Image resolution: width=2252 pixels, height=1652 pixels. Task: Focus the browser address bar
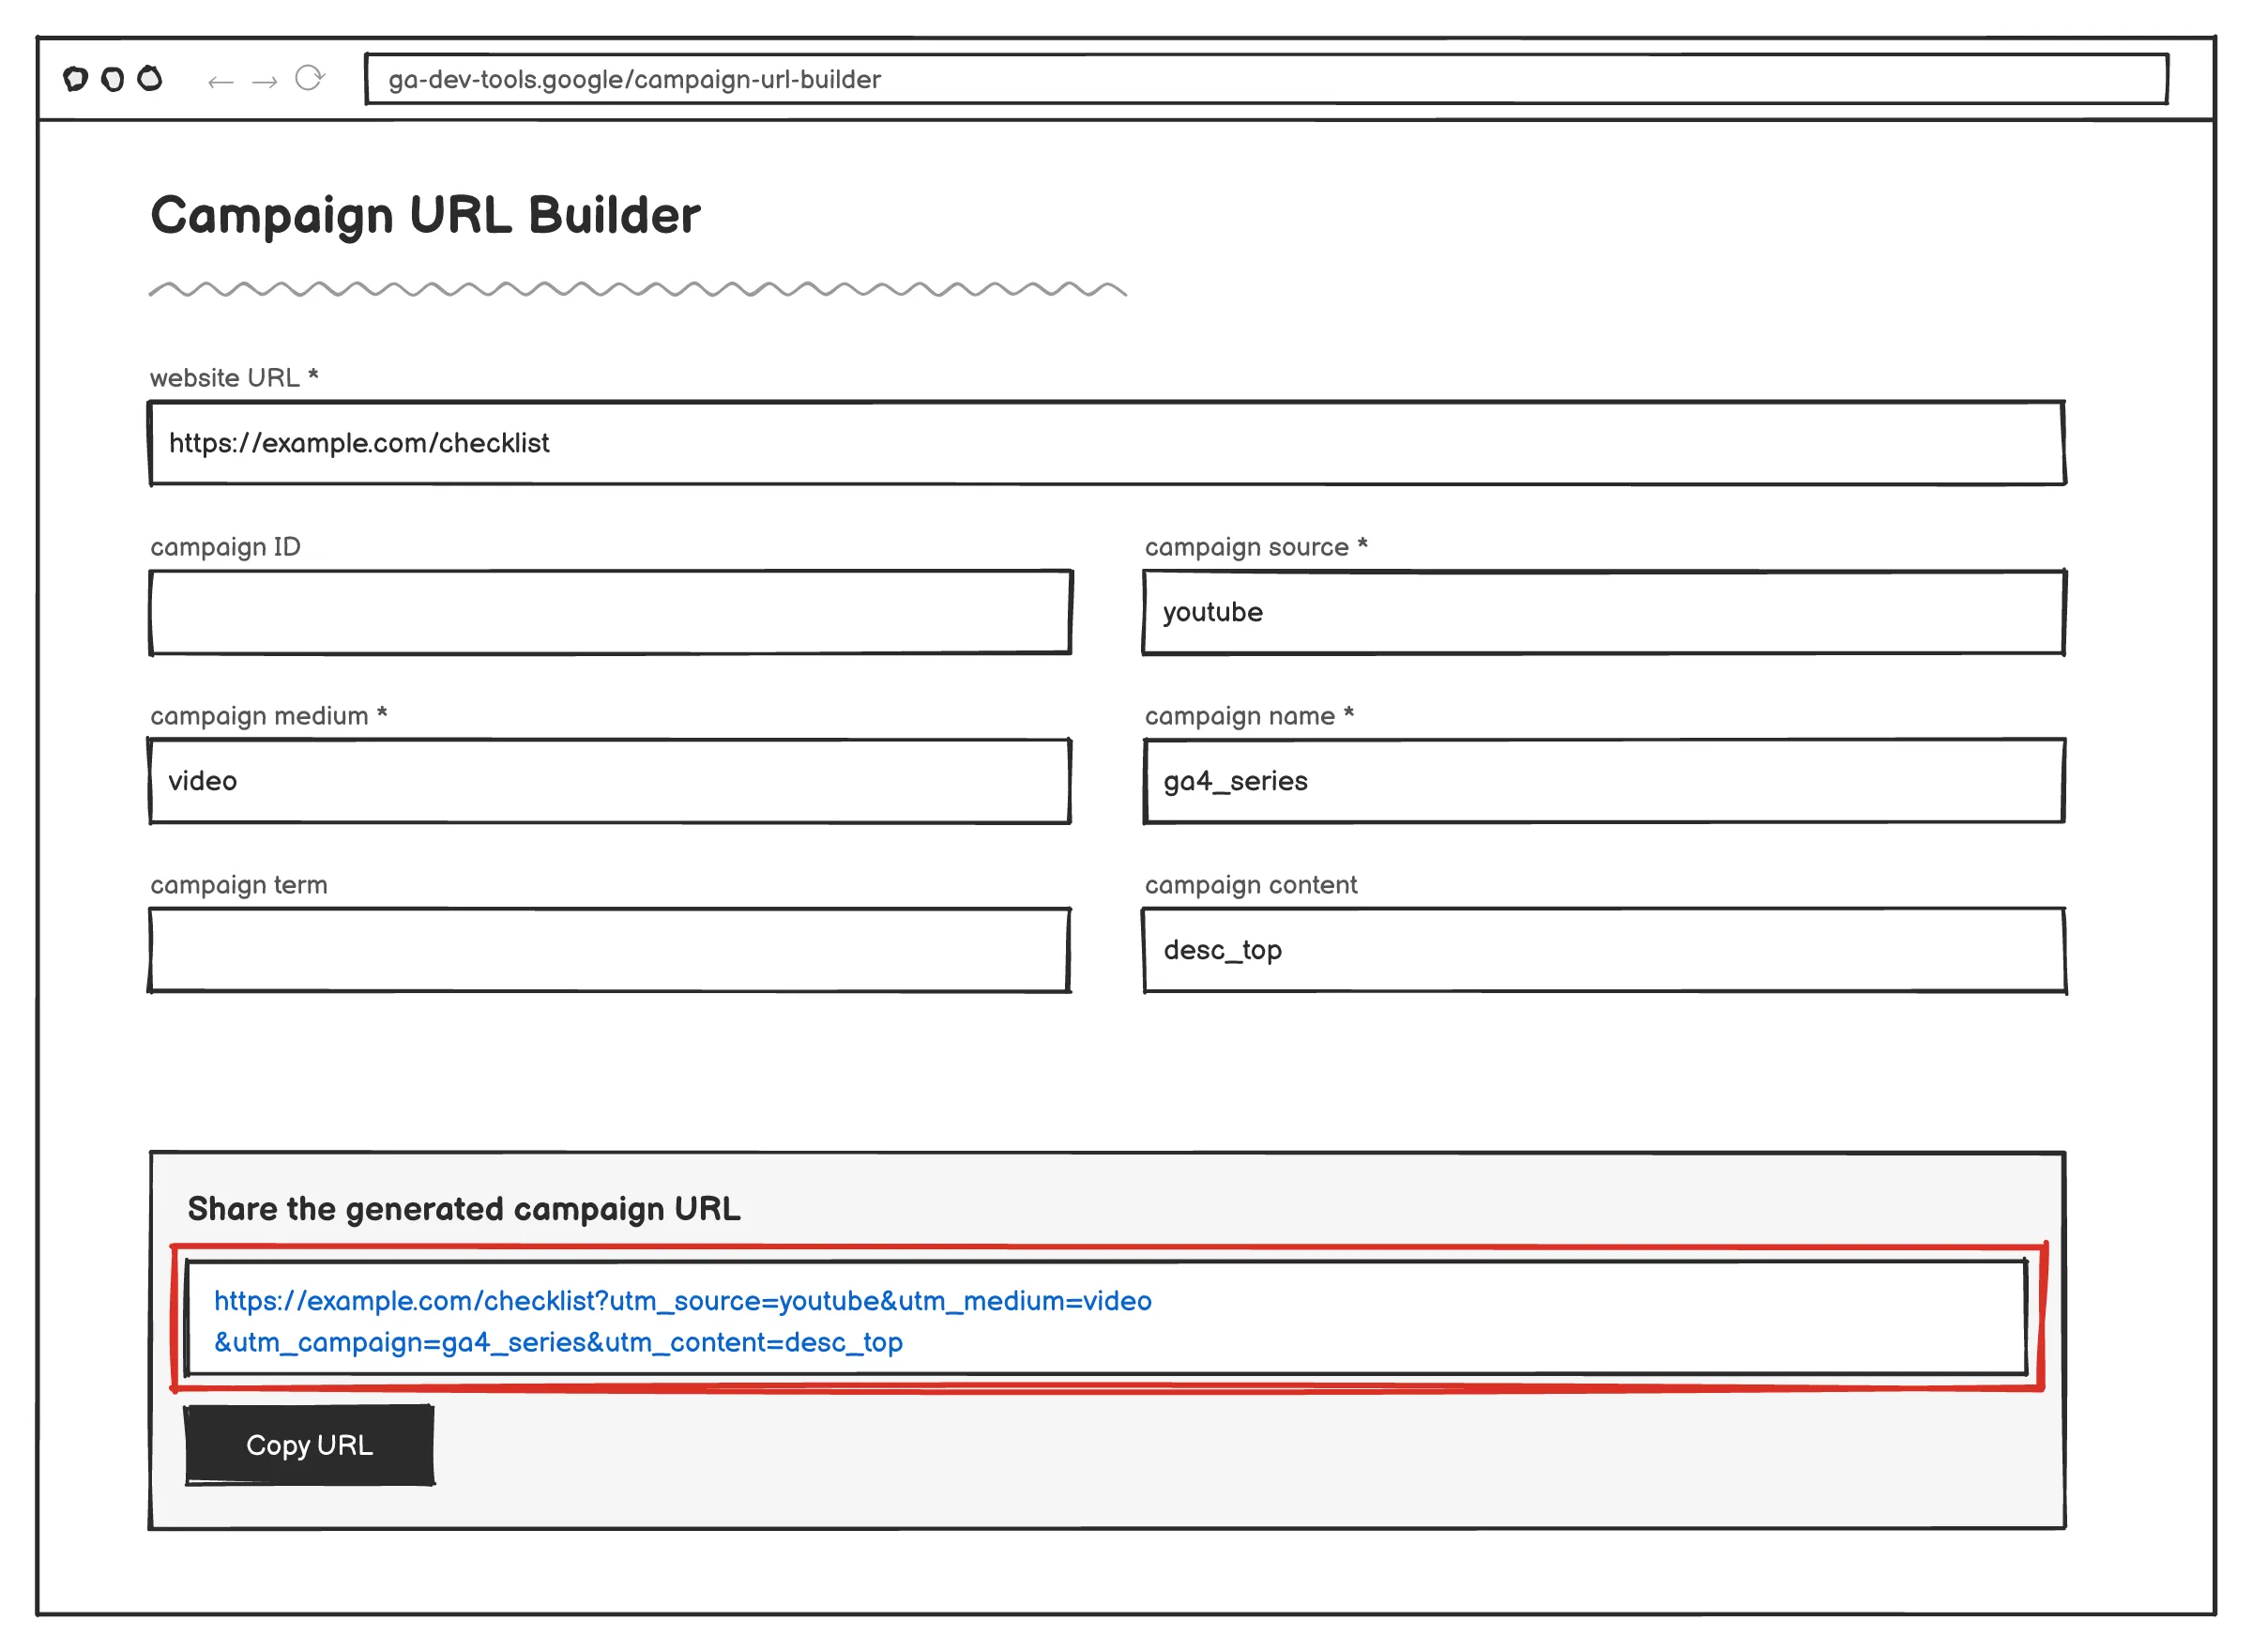tap(1268, 79)
